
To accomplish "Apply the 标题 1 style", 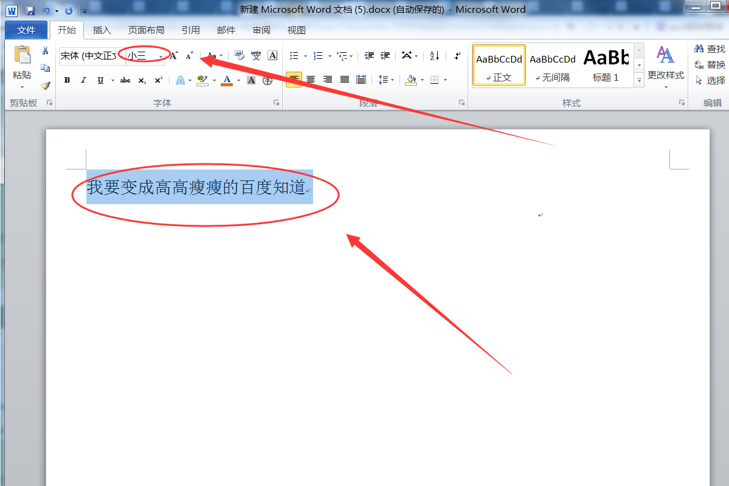I will 606,65.
